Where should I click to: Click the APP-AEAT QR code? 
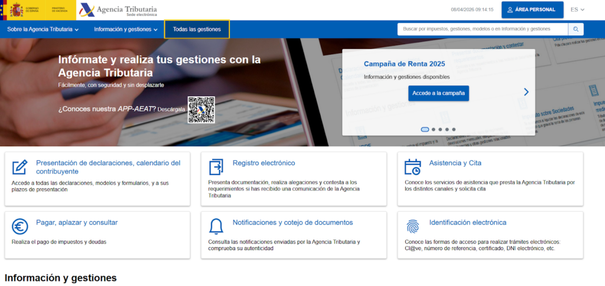[x=201, y=110]
